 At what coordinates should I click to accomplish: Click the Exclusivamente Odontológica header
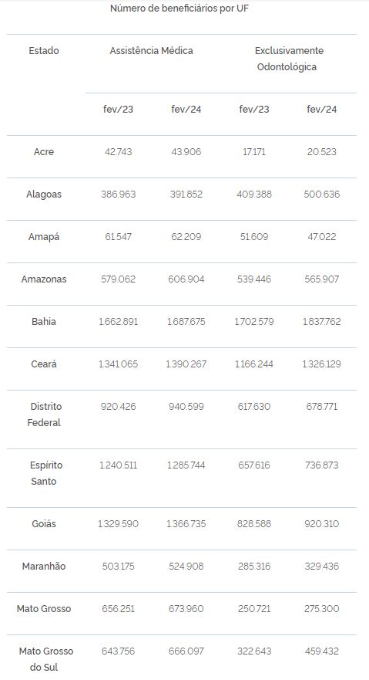[289, 59]
